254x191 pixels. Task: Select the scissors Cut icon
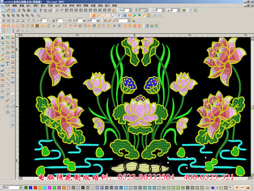tap(19, 10)
